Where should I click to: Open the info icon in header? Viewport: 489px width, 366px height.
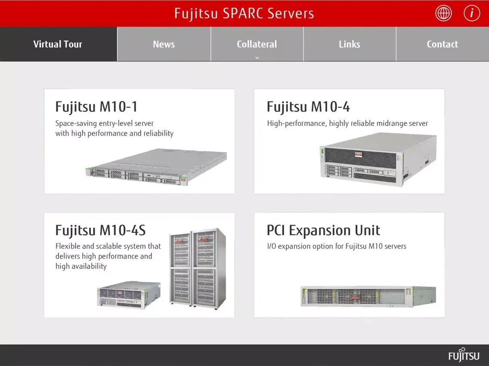(471, 13)
